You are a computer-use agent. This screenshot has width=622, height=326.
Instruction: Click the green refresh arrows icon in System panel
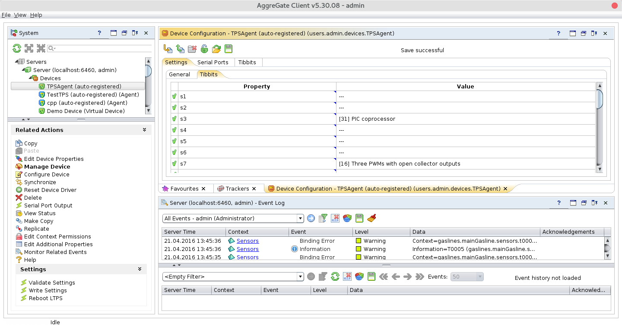[16, 48]
